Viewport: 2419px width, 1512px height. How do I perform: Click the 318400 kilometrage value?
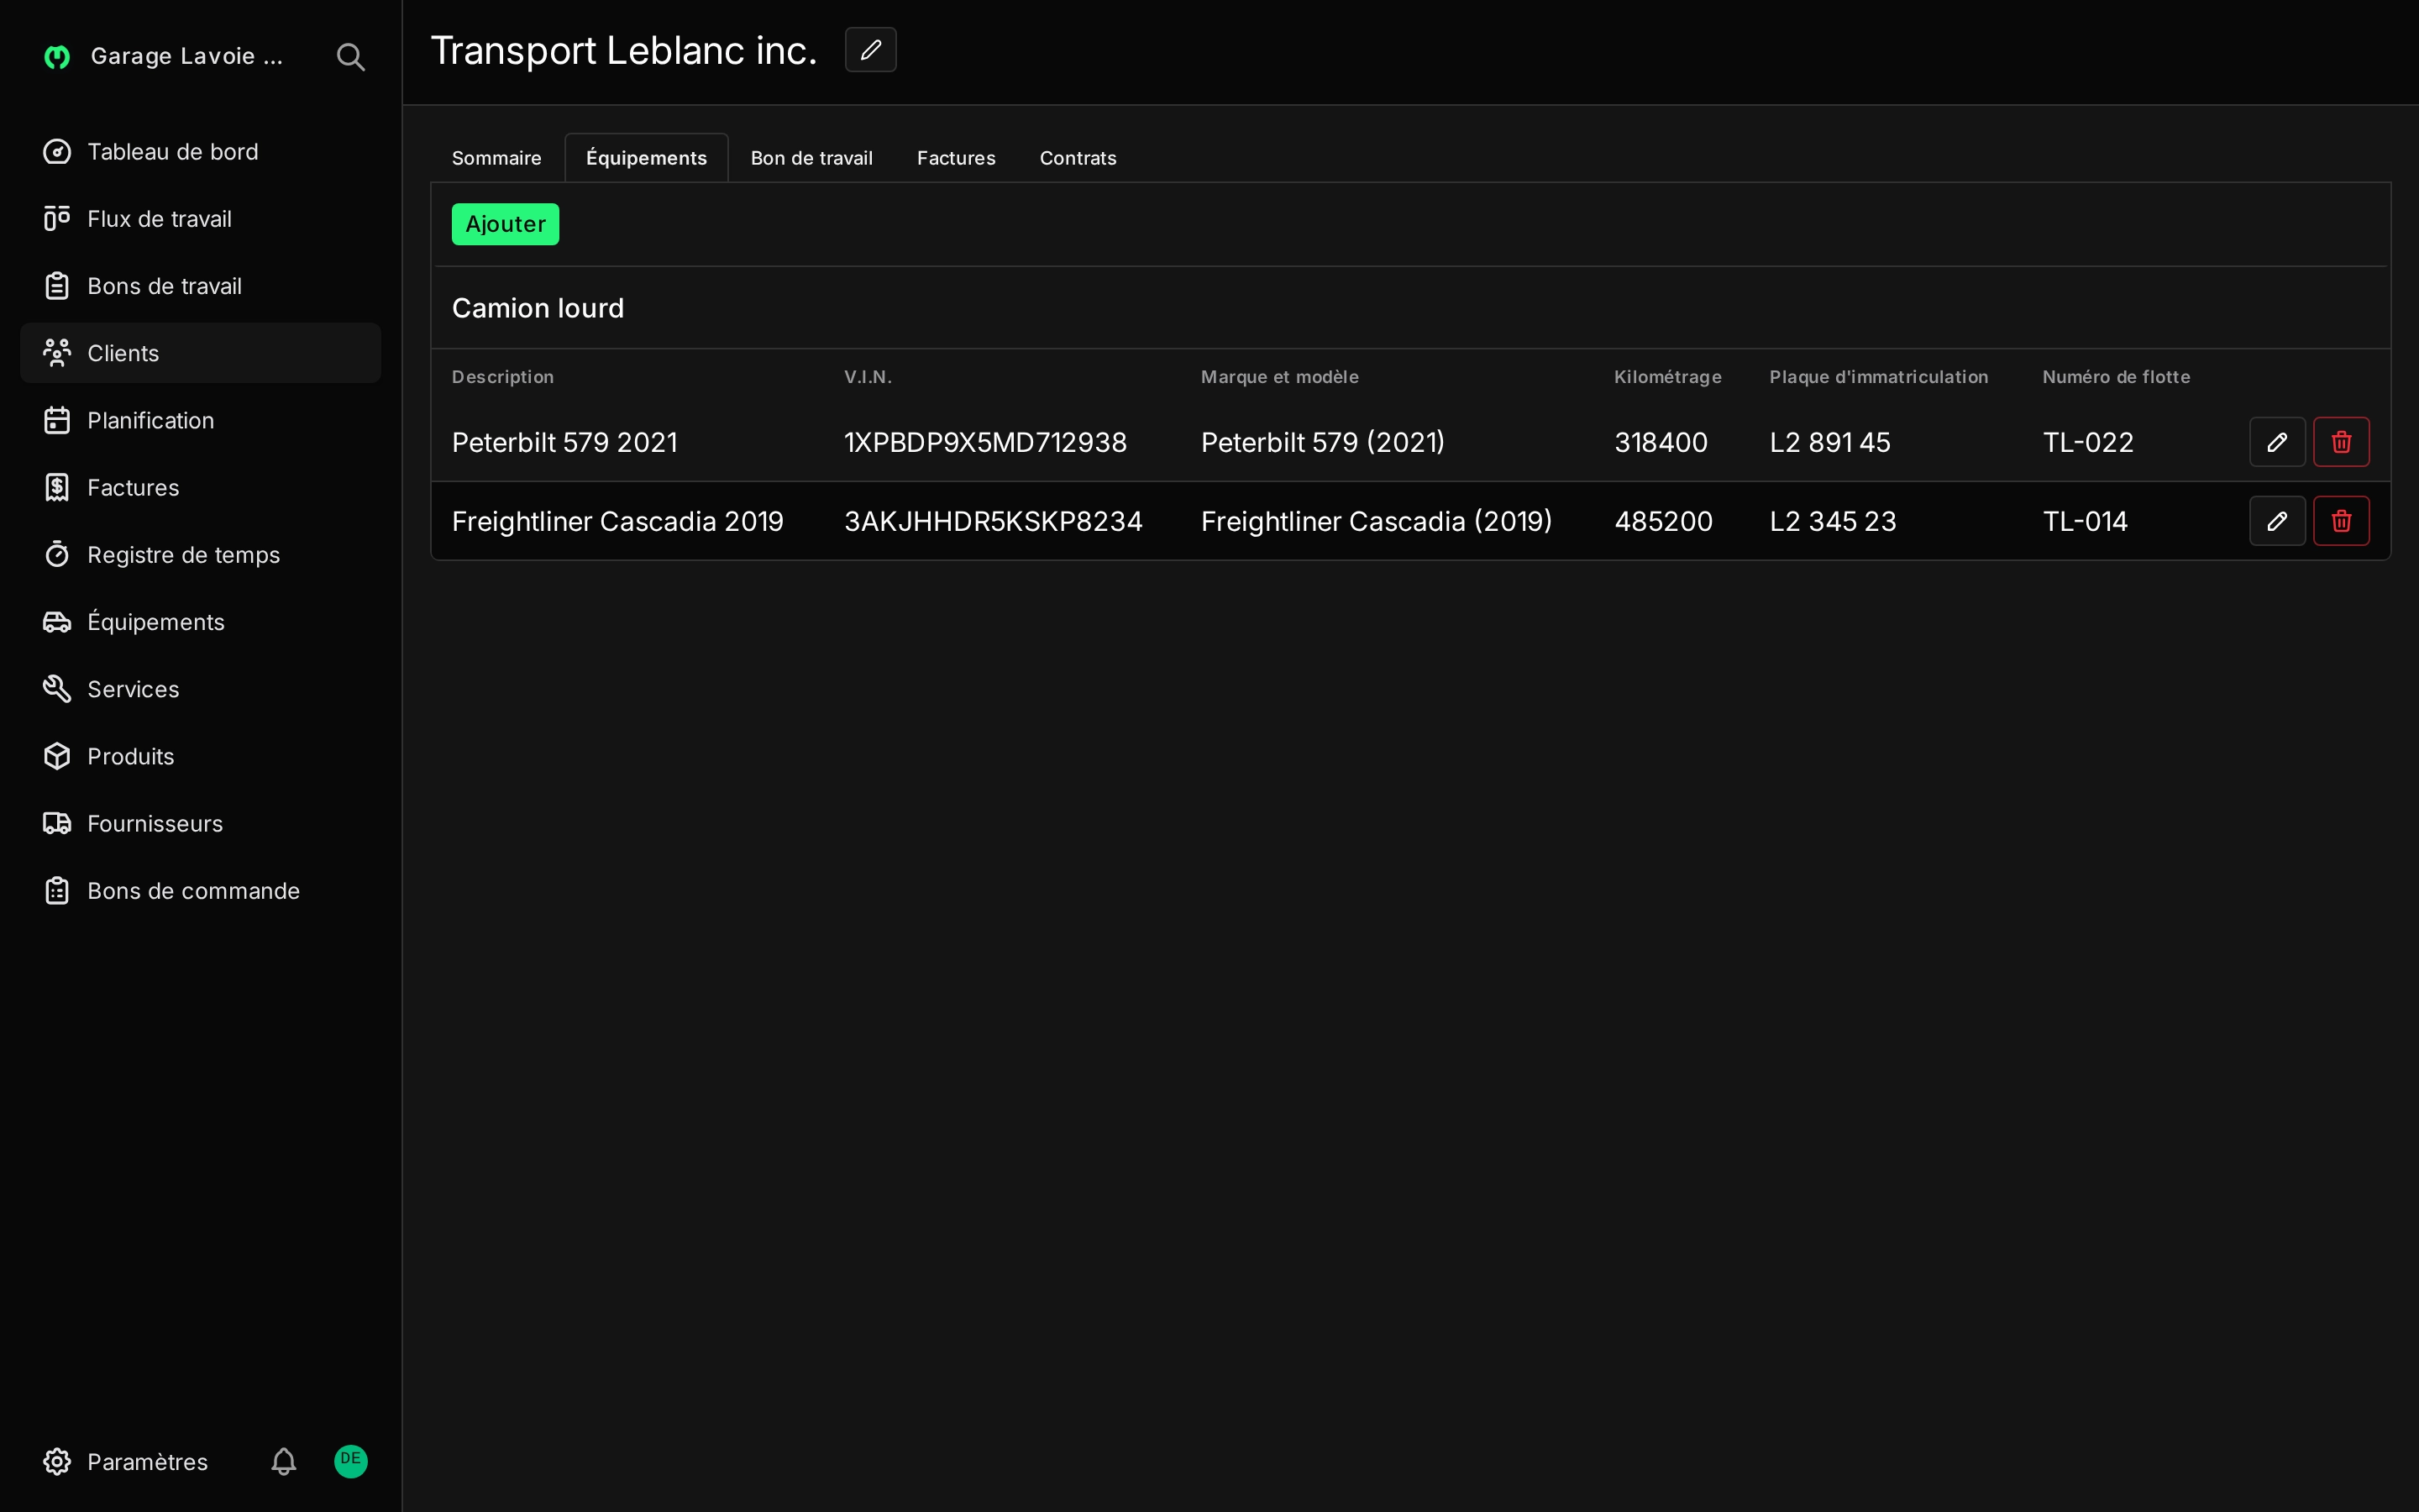(1661, 442)
